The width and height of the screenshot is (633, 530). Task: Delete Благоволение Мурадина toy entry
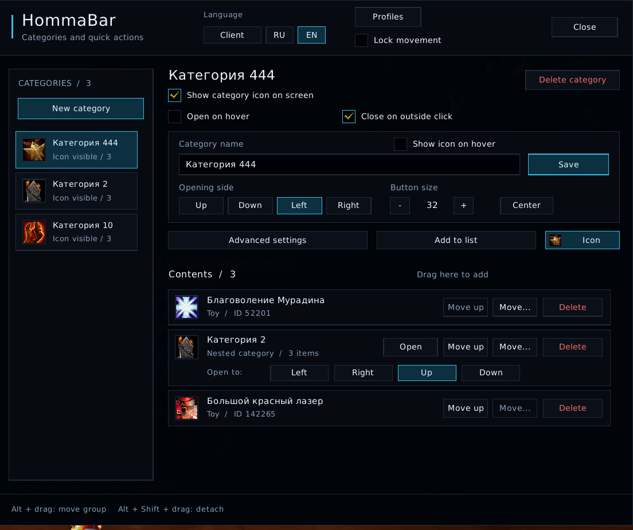[572, 307]
